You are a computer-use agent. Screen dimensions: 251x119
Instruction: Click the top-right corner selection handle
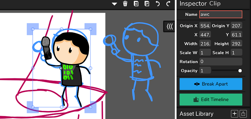coord(90,29)
